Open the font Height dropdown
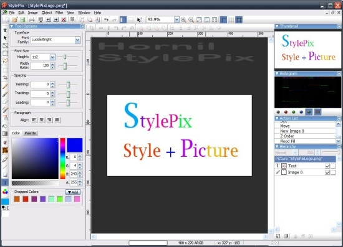This screenshot has height=247, width=343. [52, 57]
